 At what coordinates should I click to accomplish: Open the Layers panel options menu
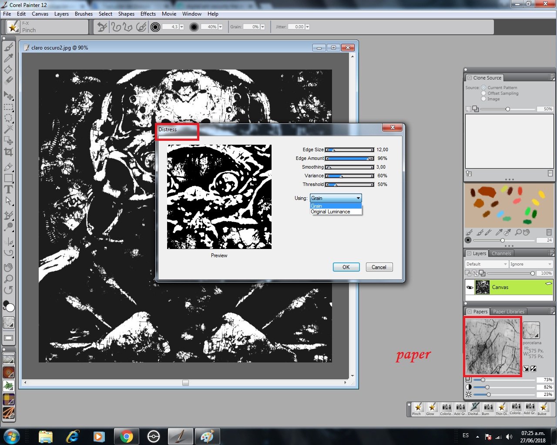pyautogui.click(x=551, y=253)
